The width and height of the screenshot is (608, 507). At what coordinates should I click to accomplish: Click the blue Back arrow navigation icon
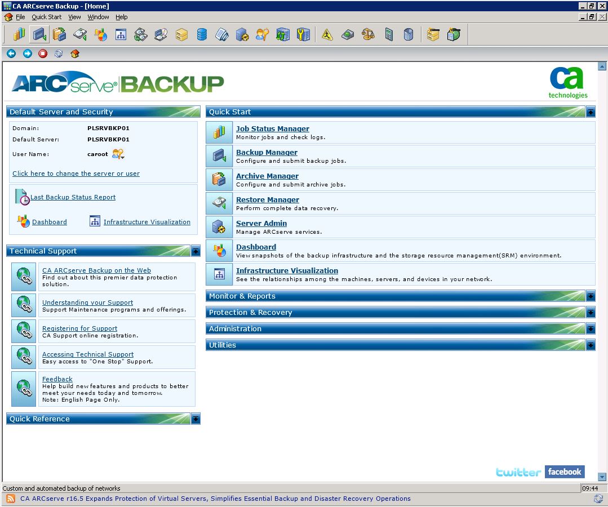point(11,54)
